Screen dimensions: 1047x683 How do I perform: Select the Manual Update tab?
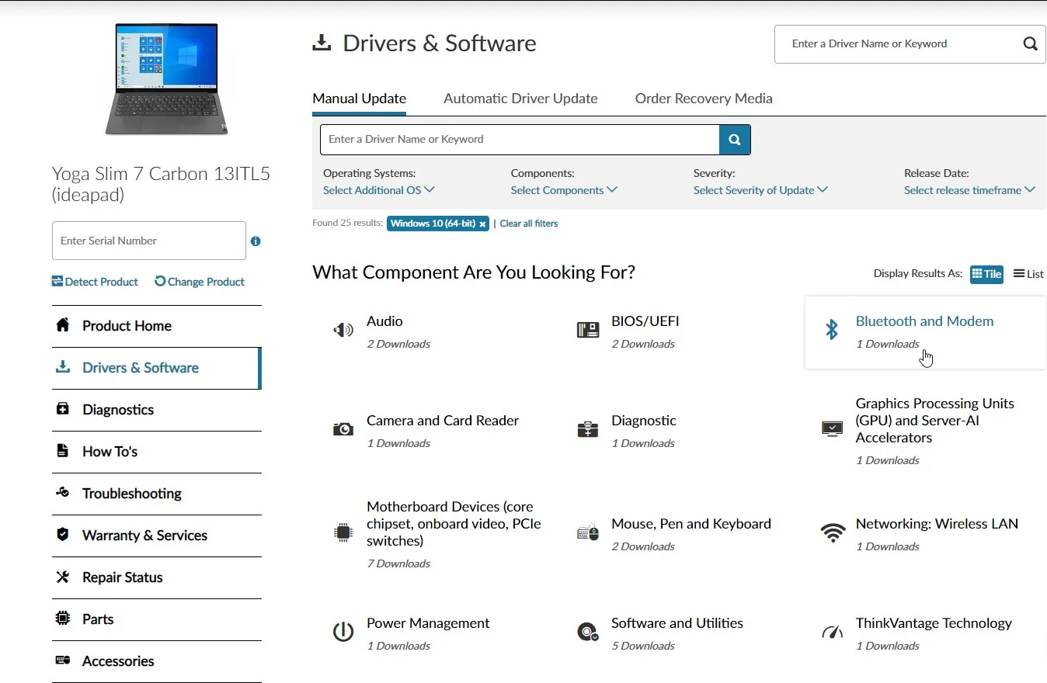[359, 99]
